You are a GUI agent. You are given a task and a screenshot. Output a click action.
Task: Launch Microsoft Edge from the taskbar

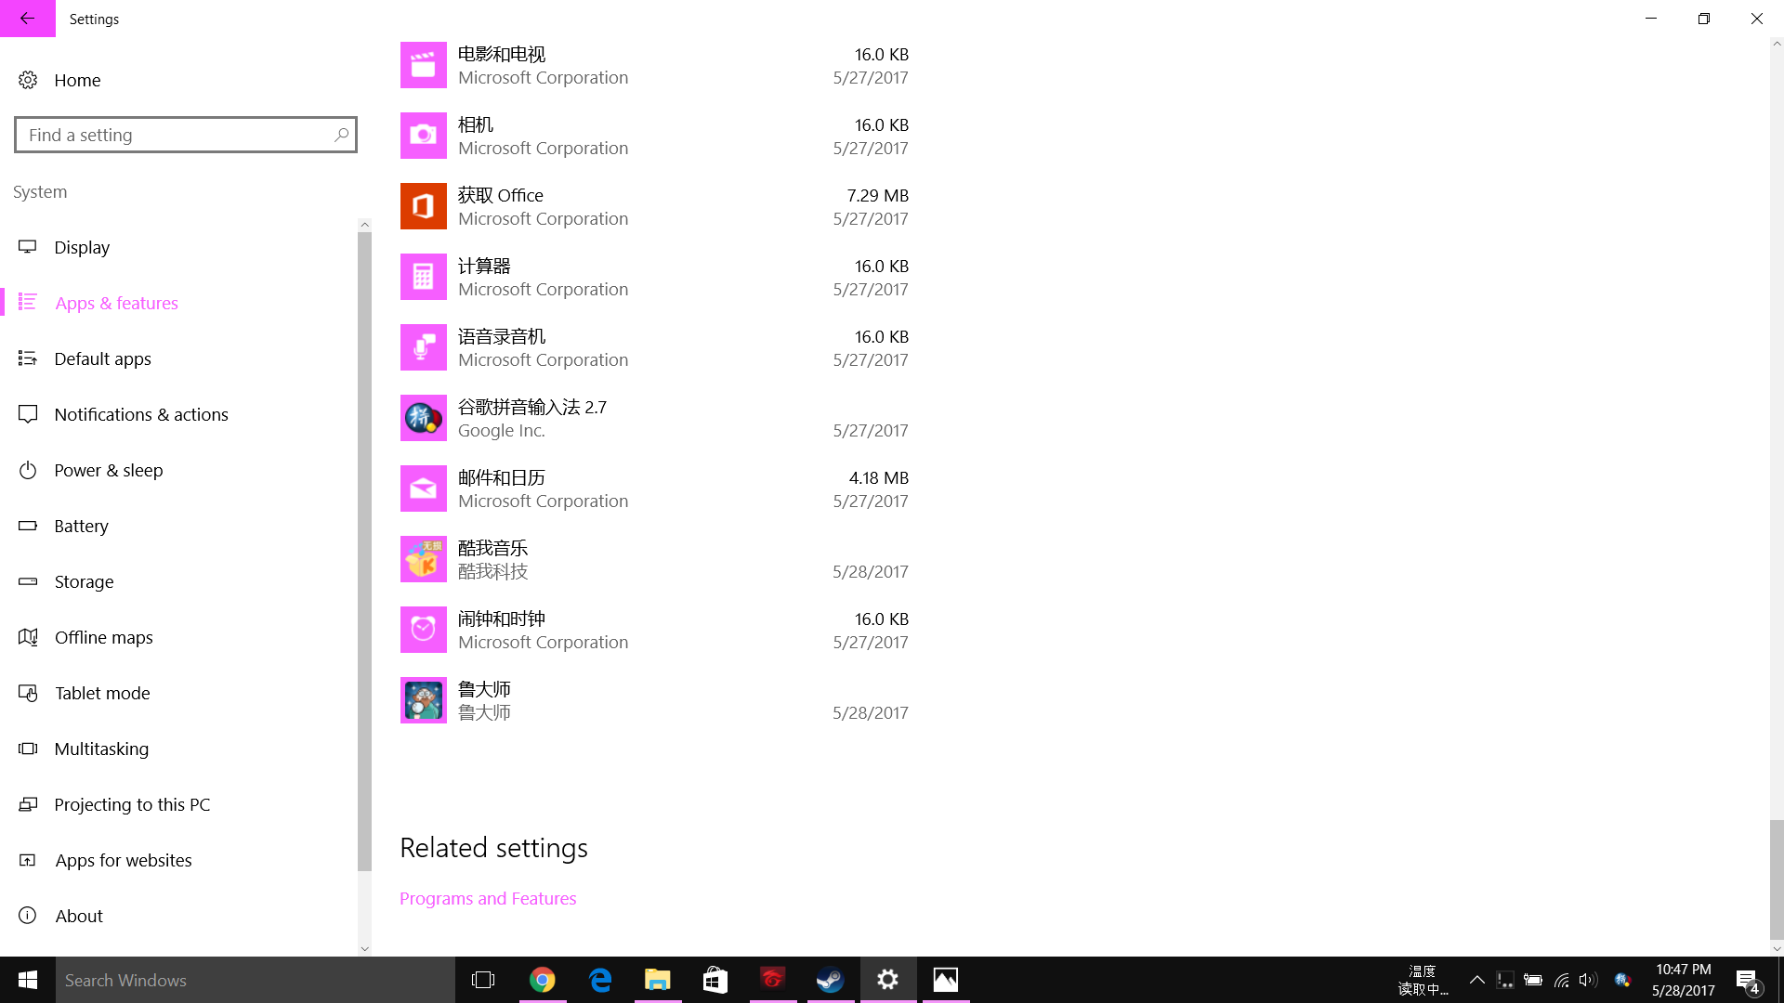[600, 980]
